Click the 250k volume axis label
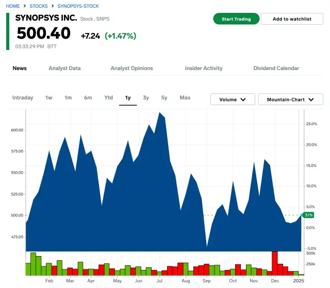This screenshot has width=330, height=288. coord(310,264)
